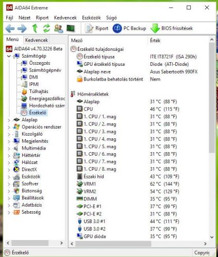
Task: Click the Forward arrow toolbar icon
Action: click(22, 28)
